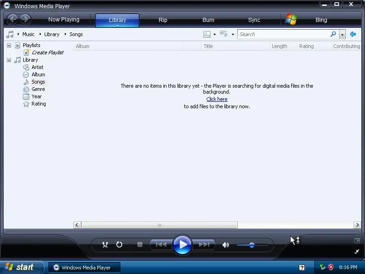The image size is (365, 274).
Task: Click the seek bar above playback controls
Action: pos(182,232)
